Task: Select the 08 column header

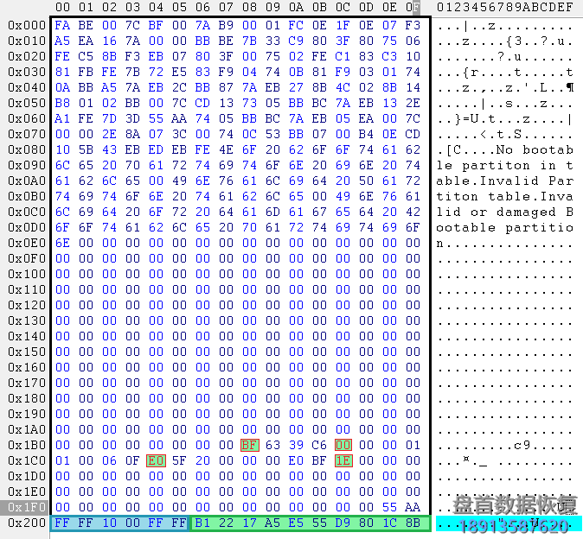Action: coord(249,8)
